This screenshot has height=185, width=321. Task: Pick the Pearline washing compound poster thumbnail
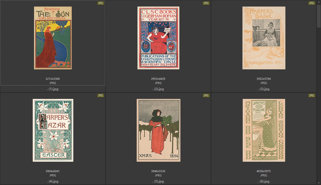tap(264, 130)
